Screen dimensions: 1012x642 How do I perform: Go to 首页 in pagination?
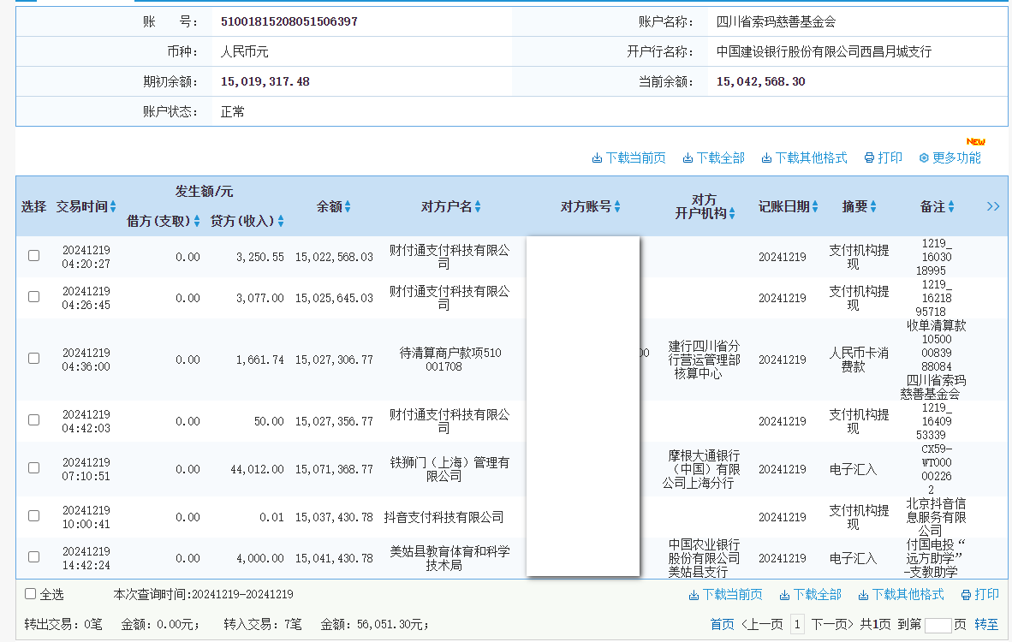coord(723,625)
